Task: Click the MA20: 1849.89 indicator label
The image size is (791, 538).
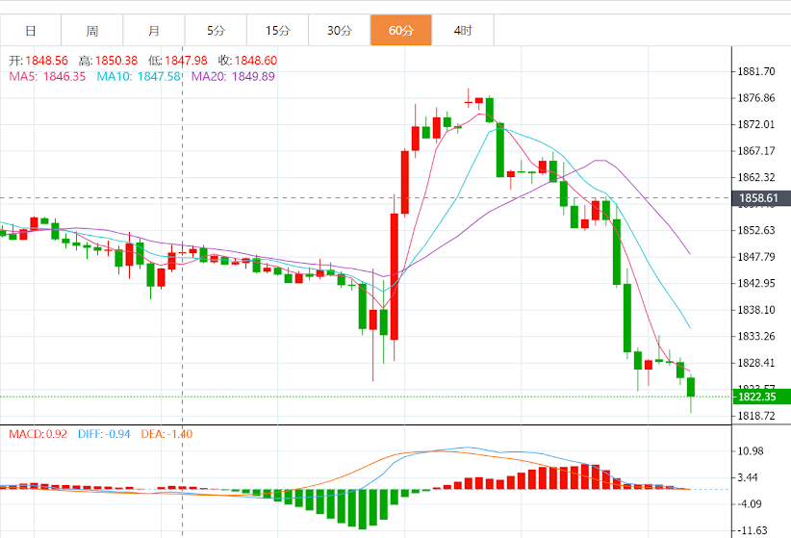Action: point(233,77)
